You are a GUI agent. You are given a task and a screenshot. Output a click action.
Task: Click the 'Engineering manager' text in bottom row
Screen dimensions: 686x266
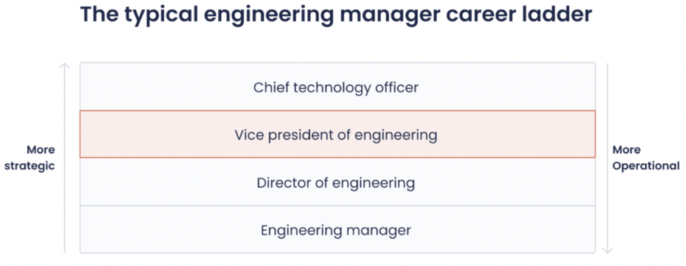coord(336,230)
